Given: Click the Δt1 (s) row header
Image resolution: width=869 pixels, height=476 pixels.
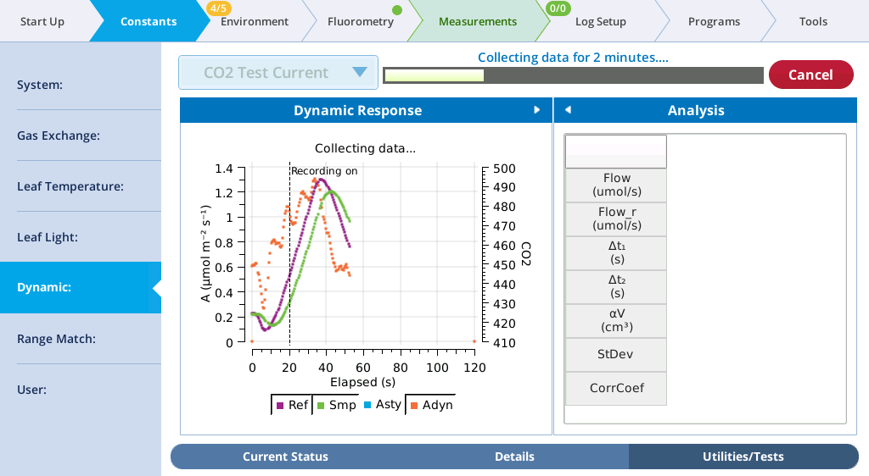Looking at the screenshot, I should [x=616, y=253].
